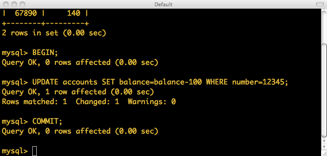Click the COMMIT; command text
Image resolution: width=327 pixels, height=156 pixels.
(47, 121)
